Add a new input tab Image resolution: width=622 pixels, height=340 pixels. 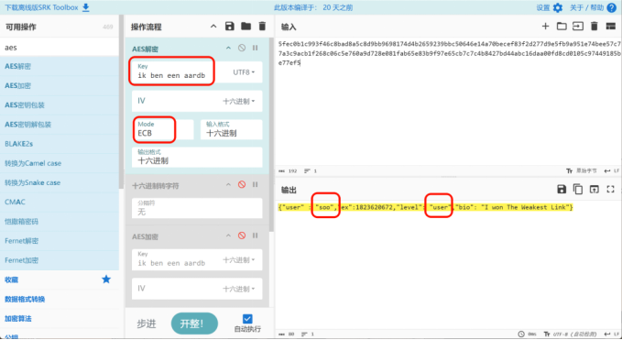coord(545,27)
